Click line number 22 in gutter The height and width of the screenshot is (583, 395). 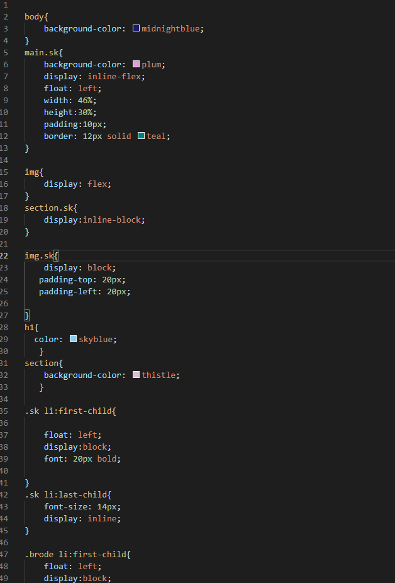4,255
